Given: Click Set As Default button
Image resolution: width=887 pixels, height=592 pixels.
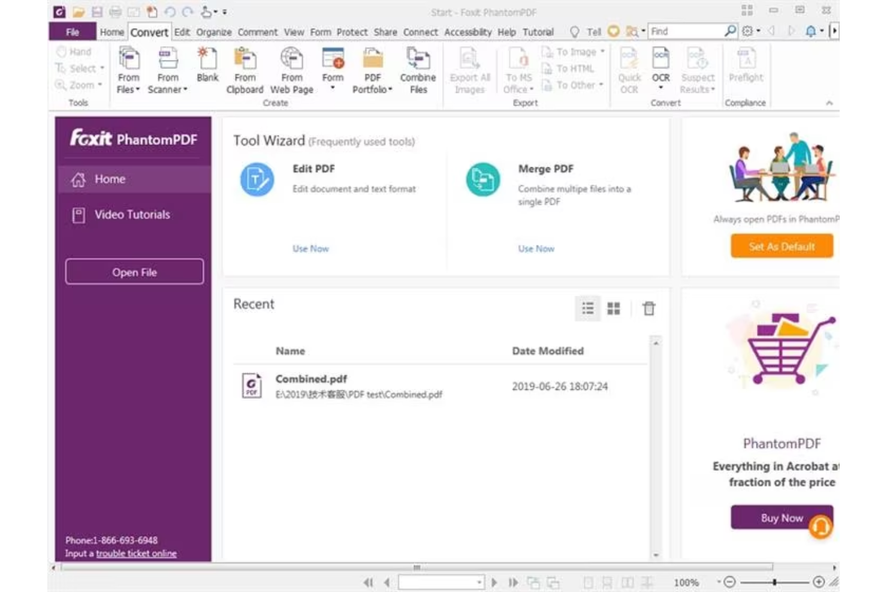Looking at the screenshot, I should point(781,246).
